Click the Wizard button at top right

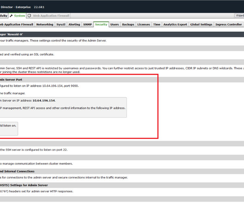point(240,15)
